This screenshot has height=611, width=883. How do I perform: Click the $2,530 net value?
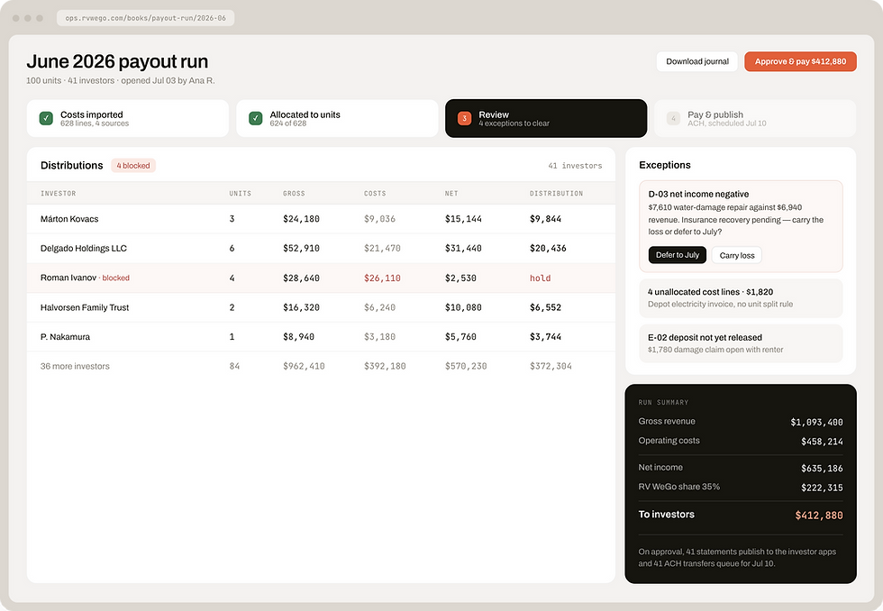pyautogui.click(x=460, y=278)
